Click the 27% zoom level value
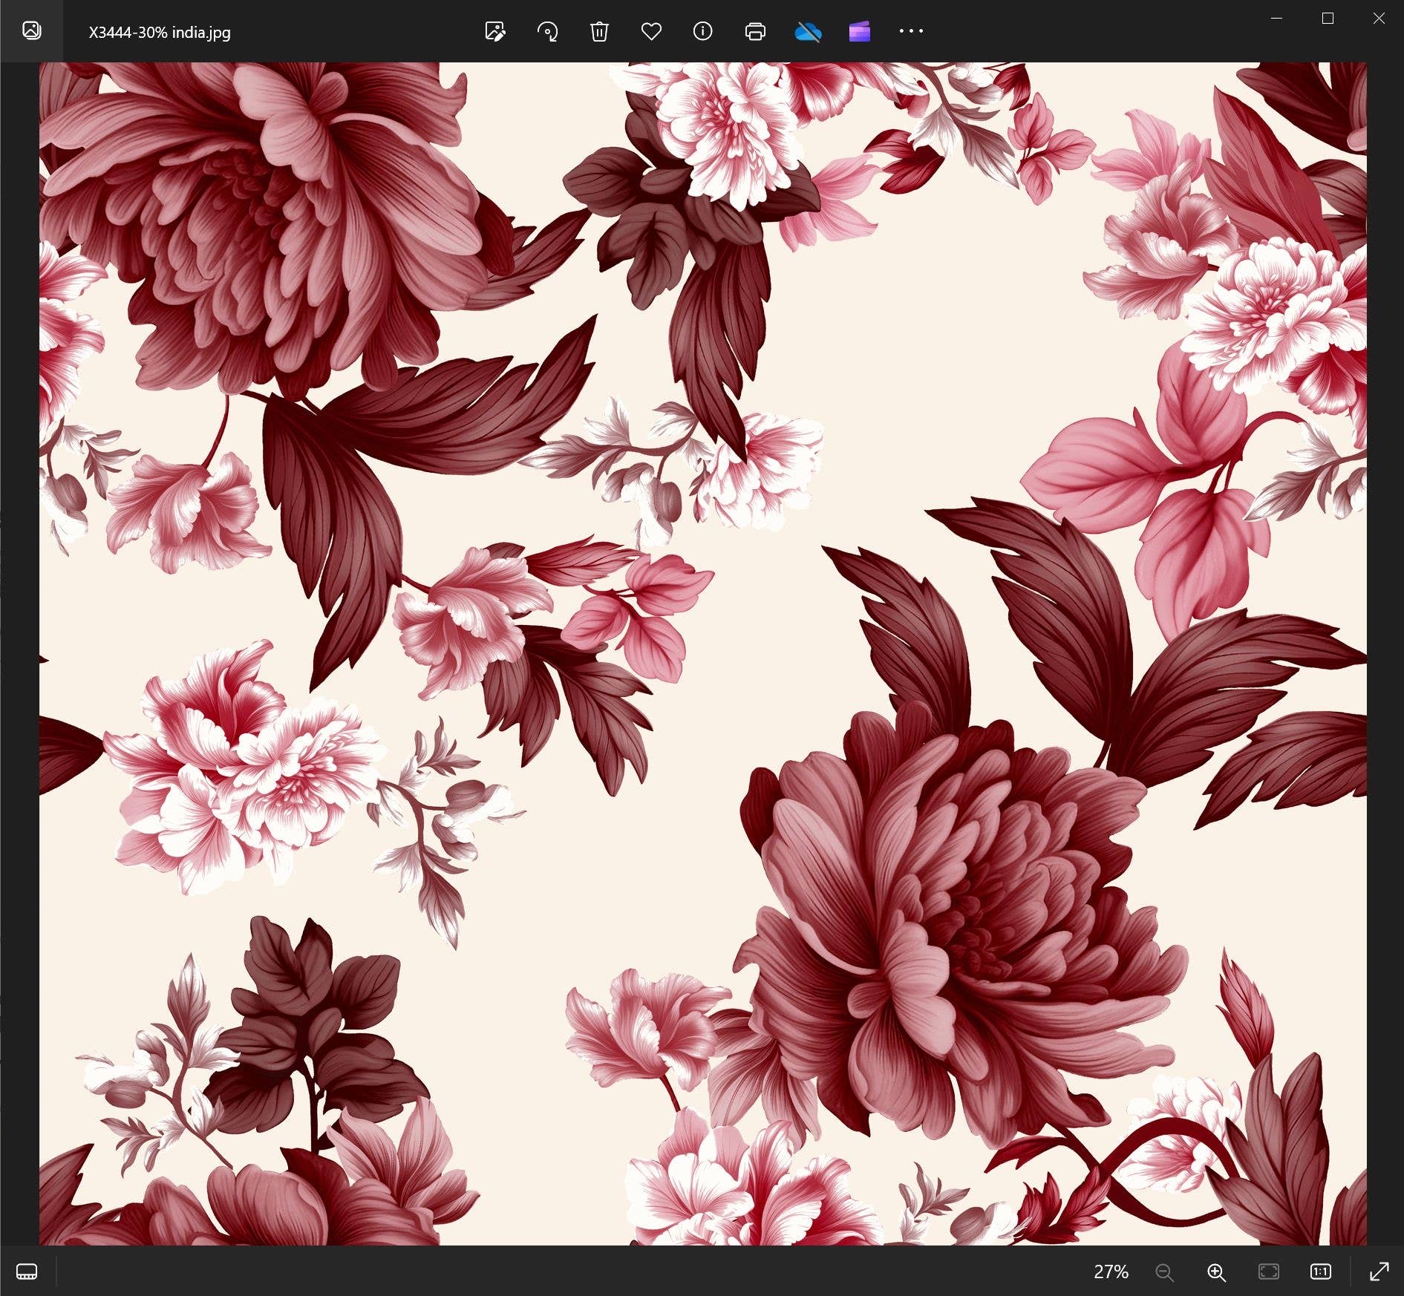 tap(1111, 1272)
